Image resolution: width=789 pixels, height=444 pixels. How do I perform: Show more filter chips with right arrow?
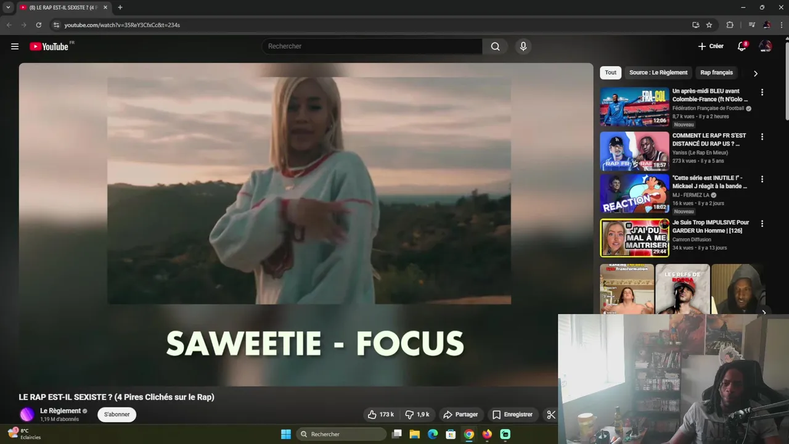755,73
